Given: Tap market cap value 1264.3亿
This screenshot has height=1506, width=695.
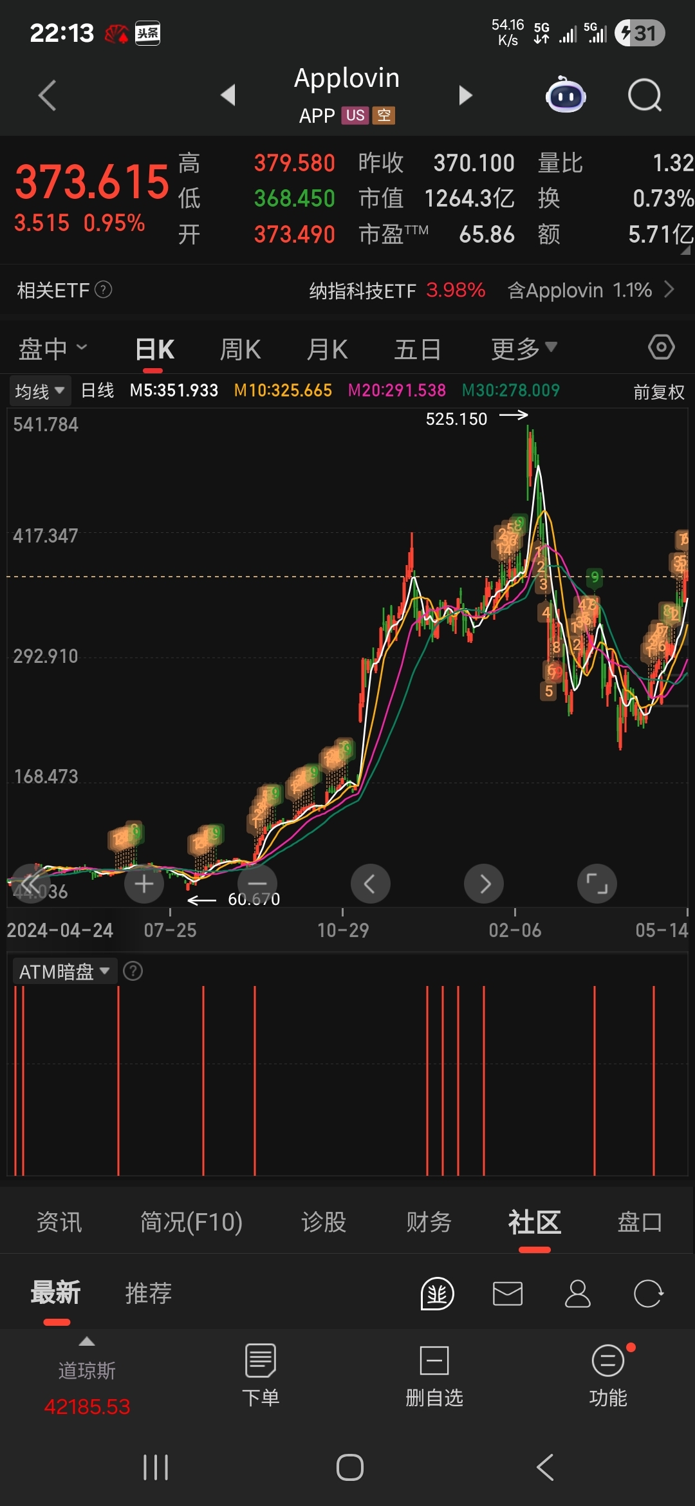Looking at the screenshot, I should coord(469,198).
